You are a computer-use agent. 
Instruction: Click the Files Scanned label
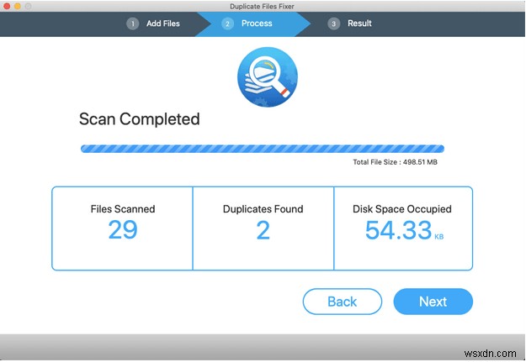[x=123, y=209]
